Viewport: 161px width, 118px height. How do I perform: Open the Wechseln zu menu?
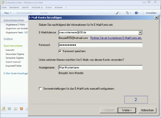tap(37, 8)
